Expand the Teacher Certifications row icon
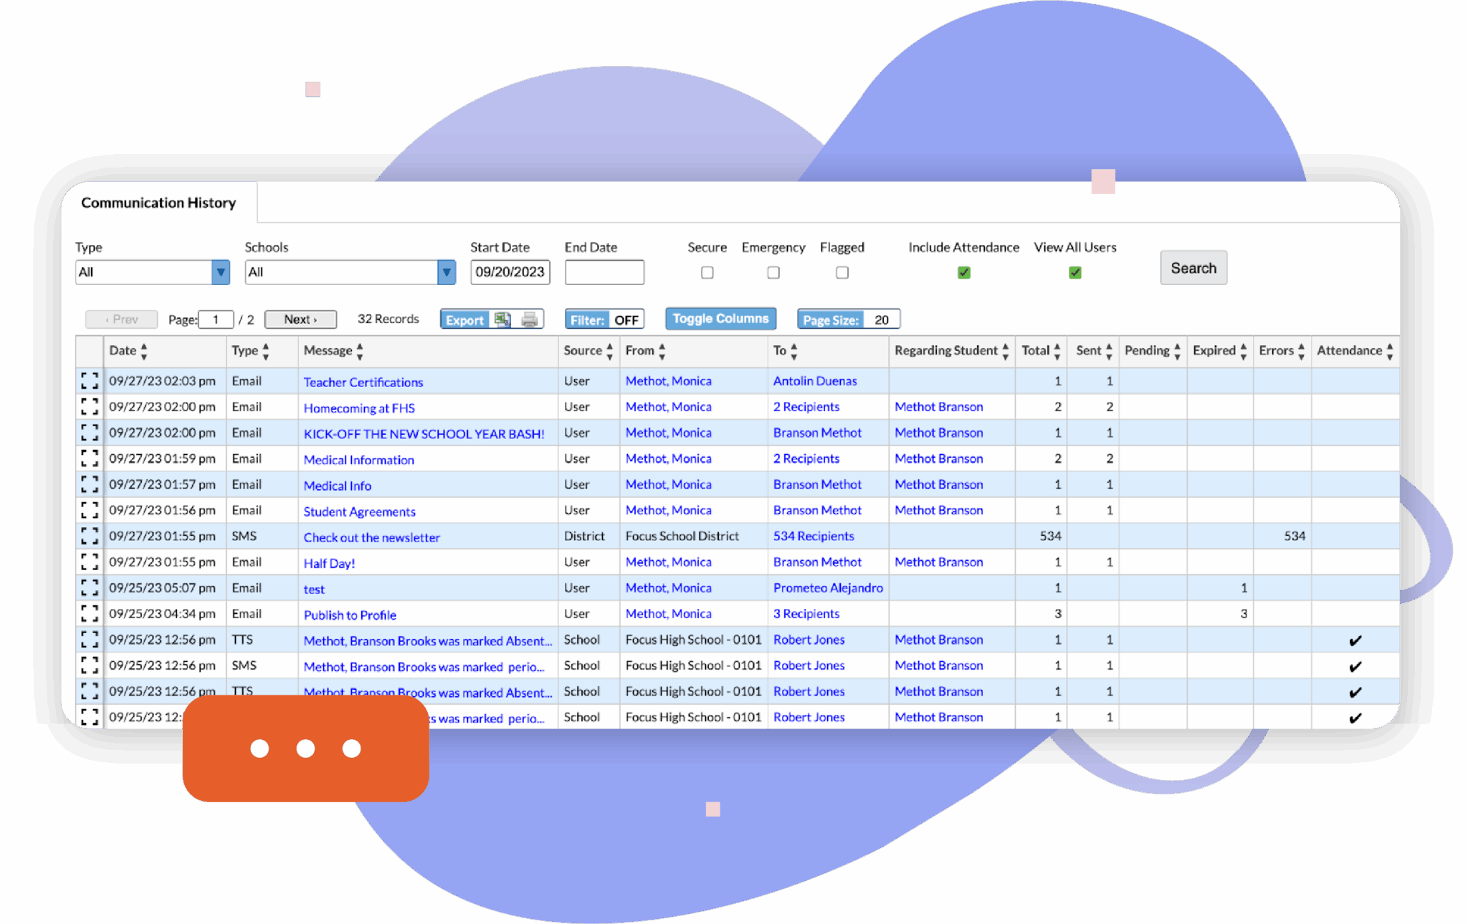 90,381
